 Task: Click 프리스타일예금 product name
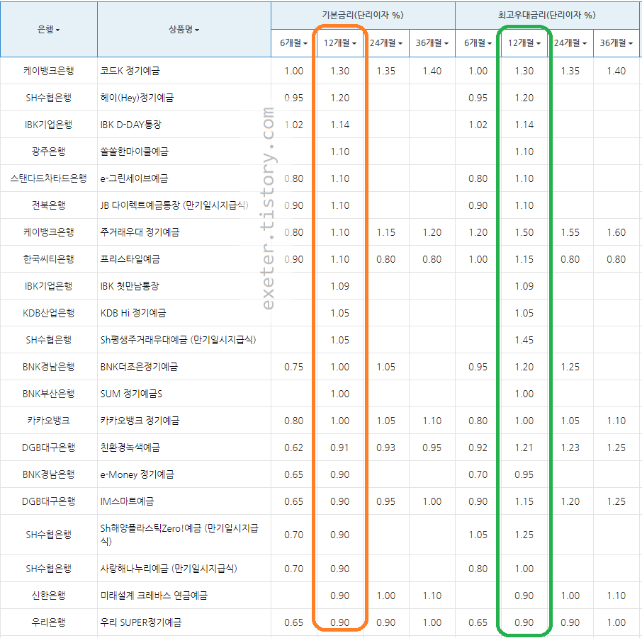coord(130,259)
